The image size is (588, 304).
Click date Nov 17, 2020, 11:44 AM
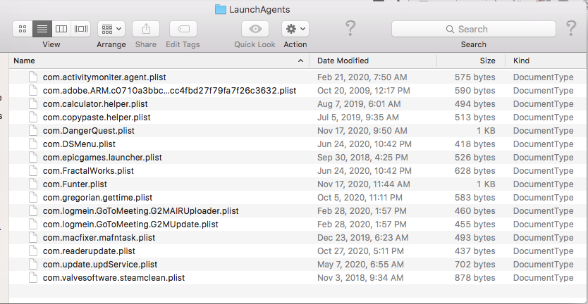coord(363,184)
